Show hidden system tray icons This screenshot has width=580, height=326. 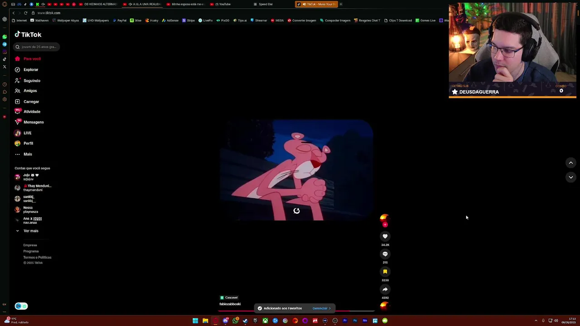pos(536,321)
